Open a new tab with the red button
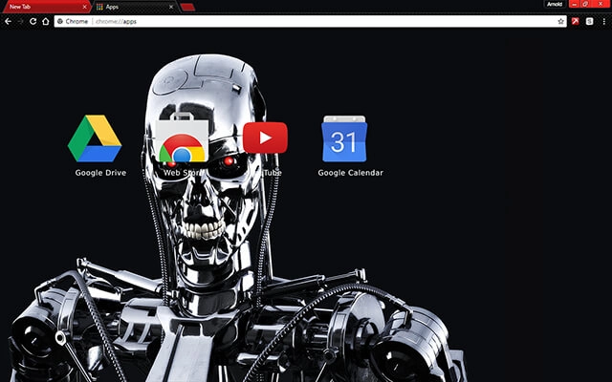Image resolution: width=612 pixels, height=382 pixels. [x=187, y=7]
